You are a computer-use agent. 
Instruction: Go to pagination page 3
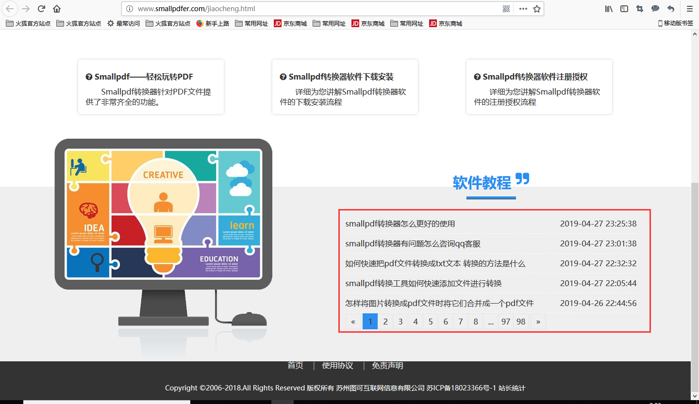click(x=400, y=322)
